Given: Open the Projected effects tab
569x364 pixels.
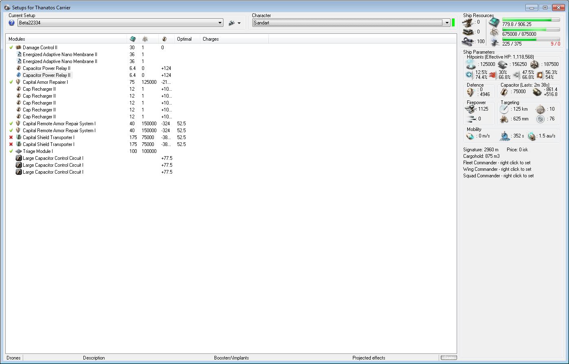Looking at the screenshot, I should click(x=369, y=358).
